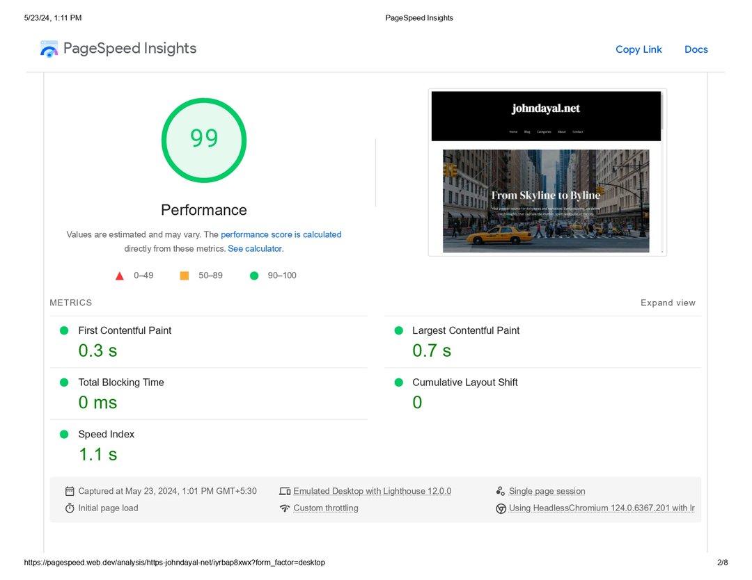Click 'Emulated Desktop with Lighthouse 12.0.0' link
This screenshot has height=580, width=752.
[372, 491]
